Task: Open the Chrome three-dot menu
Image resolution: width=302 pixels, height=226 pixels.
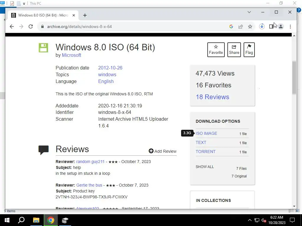Action: point(290,26)
